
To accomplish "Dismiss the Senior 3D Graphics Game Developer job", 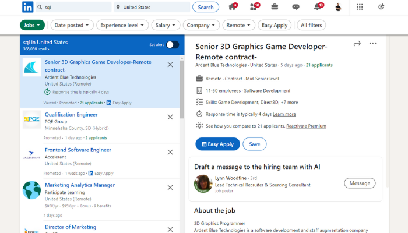I will [170, 65].
